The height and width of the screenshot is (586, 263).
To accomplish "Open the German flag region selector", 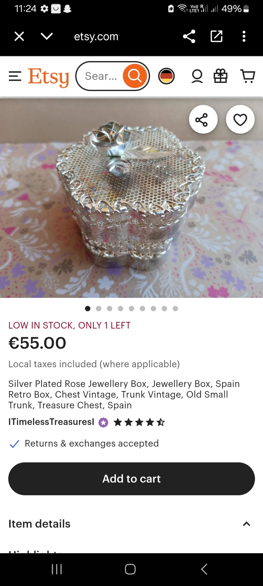I will click(166, 76).
